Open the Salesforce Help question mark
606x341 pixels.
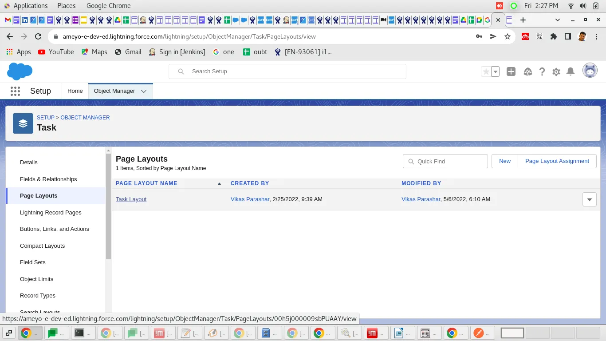point(542,71)
